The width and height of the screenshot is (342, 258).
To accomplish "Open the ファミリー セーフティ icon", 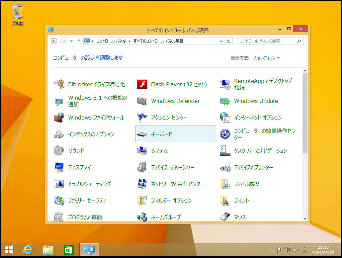I will coord(59,201).
